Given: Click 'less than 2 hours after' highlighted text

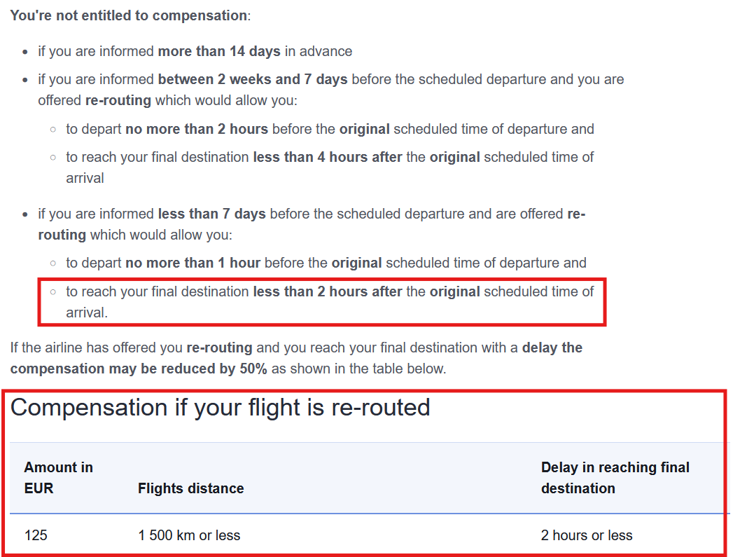Looking at the screenshot, I should tap(327, 291).
